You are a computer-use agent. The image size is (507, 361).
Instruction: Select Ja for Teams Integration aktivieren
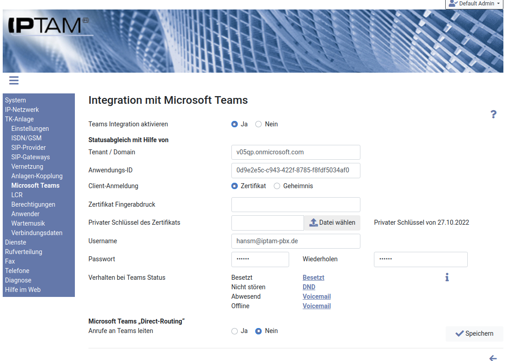pos(235,124)
